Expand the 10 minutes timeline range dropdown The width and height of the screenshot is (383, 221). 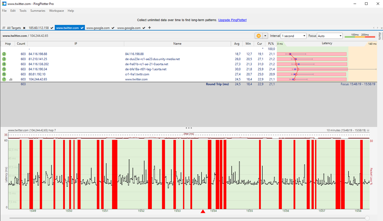tap(368, 130)
